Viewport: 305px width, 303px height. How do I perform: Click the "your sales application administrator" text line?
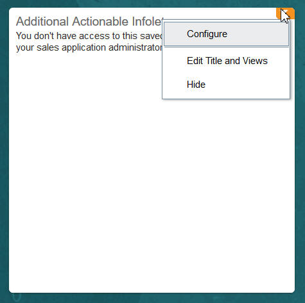click(x=89, y=47)
